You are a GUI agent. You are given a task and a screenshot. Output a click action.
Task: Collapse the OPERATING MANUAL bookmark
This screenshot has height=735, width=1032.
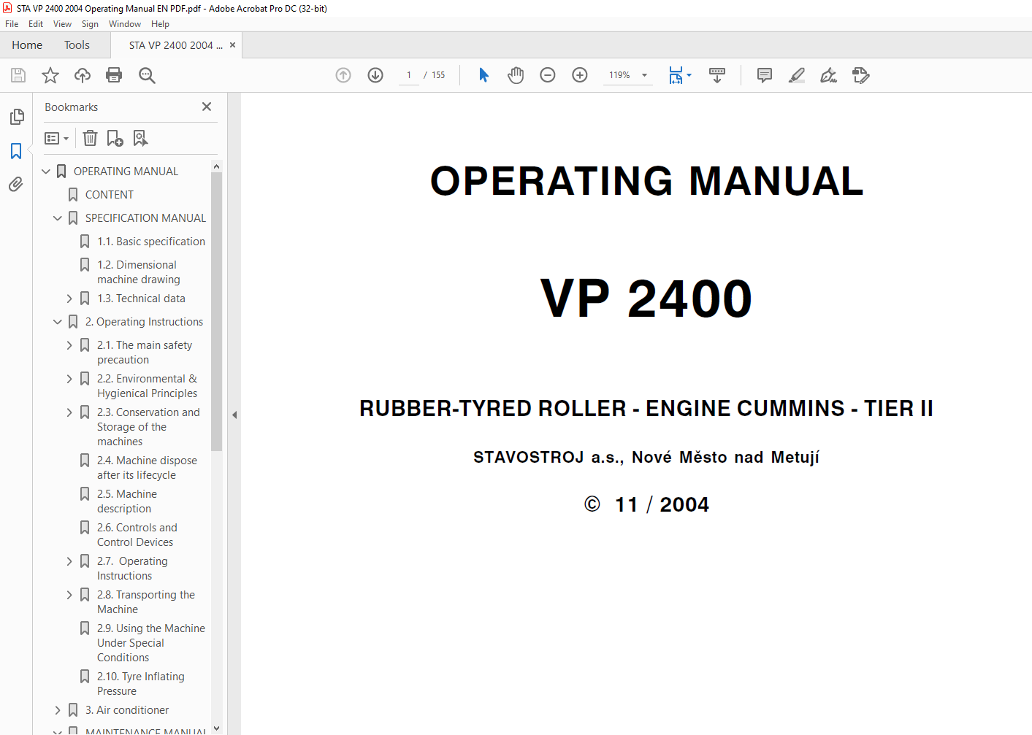[x=46, y=172]
